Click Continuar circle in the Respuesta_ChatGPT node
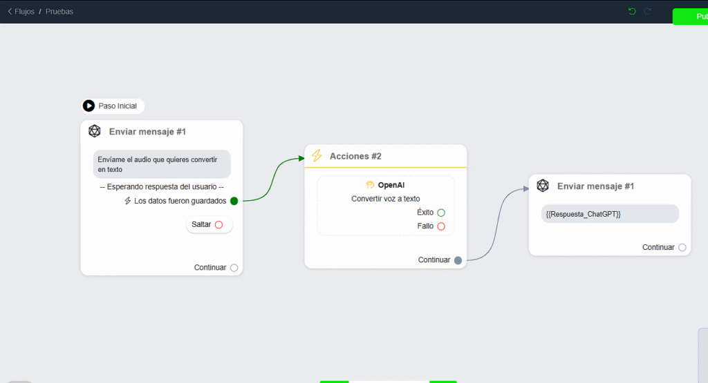The height and width of the screenshot is (383, 708). click(682, 248)
